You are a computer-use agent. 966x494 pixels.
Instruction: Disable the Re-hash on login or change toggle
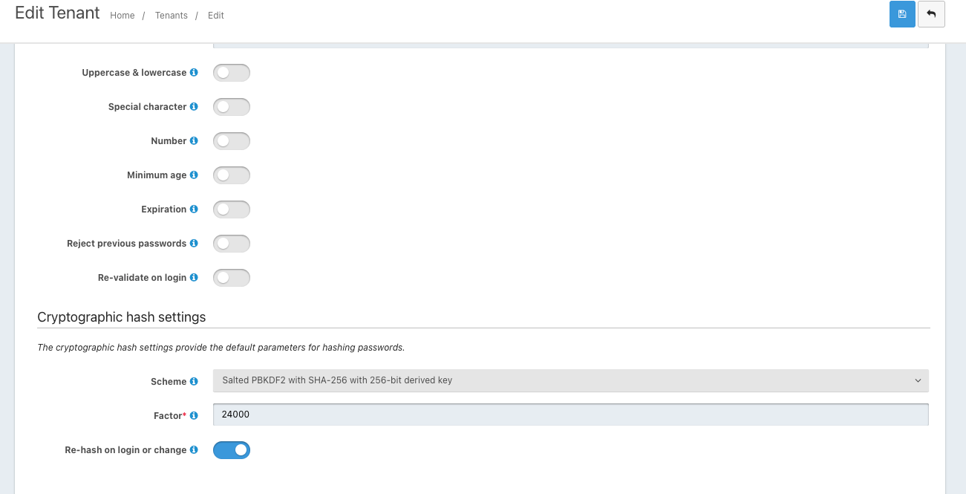tap(232, 450)
